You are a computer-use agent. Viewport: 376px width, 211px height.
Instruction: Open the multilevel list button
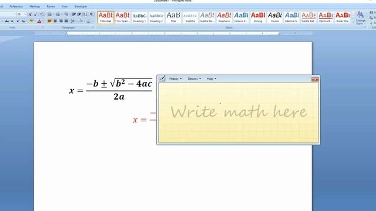click(x=66, y=14)
